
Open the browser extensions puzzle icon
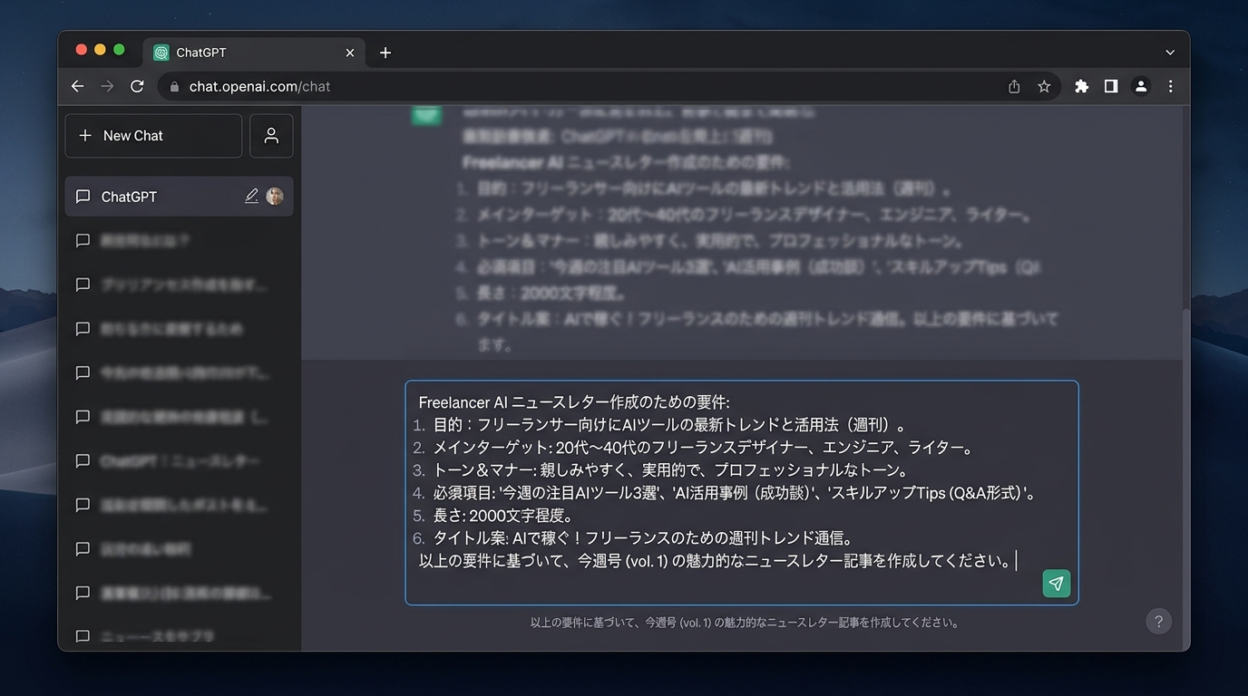point(1081,86)
